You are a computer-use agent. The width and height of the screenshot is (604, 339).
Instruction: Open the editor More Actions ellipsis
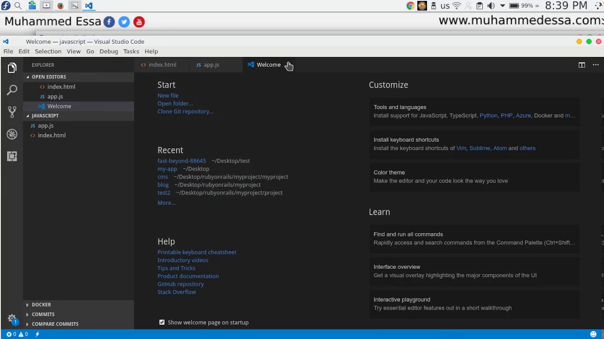pos(596,65)
